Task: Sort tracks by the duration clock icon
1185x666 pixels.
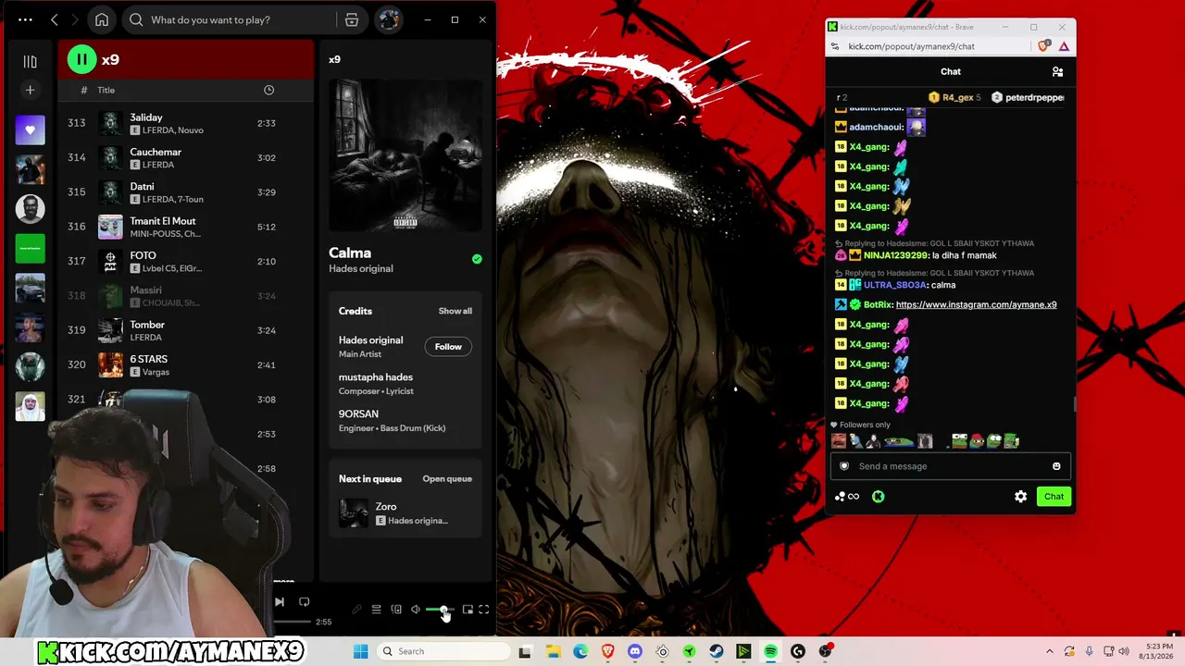Action: (x=268, y=90)
